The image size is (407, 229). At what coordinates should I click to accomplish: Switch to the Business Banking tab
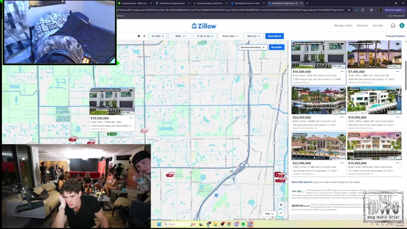[210, 3]
